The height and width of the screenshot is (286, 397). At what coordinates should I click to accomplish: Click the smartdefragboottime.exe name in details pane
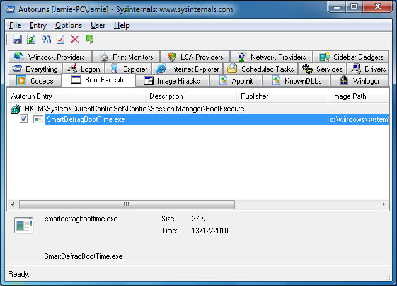click(81, 219)
